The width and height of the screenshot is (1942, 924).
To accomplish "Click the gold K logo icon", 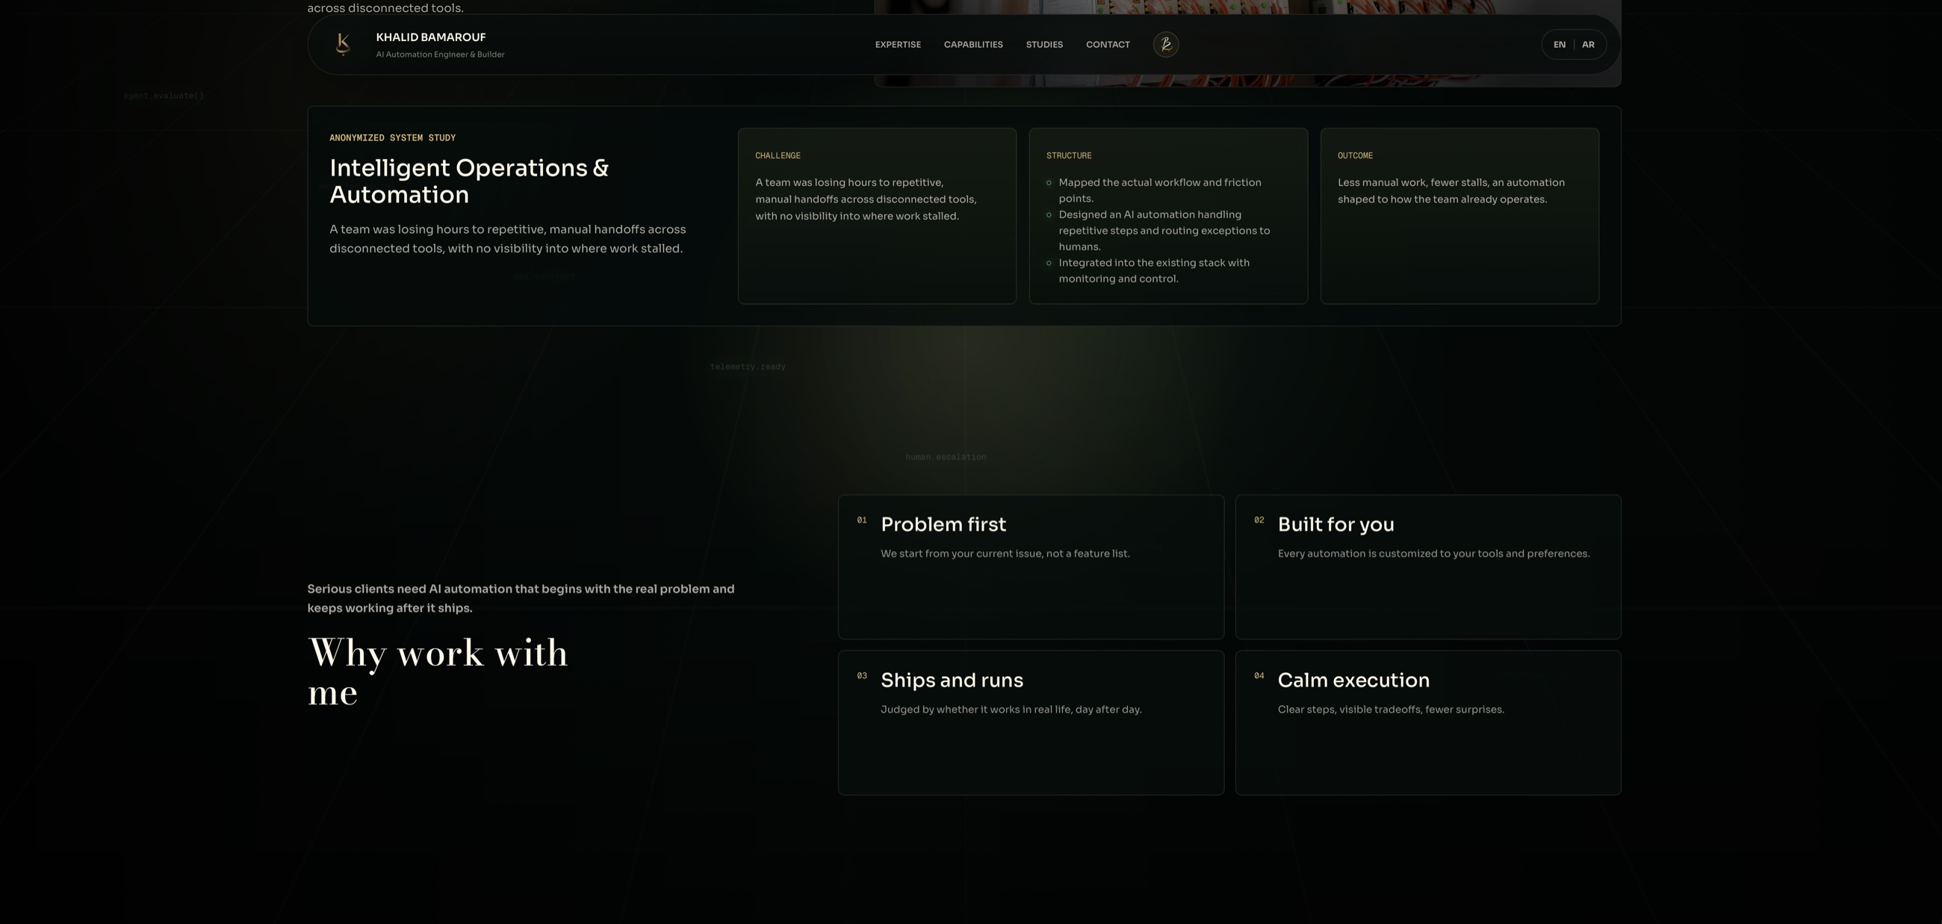I will coord(343,45).
